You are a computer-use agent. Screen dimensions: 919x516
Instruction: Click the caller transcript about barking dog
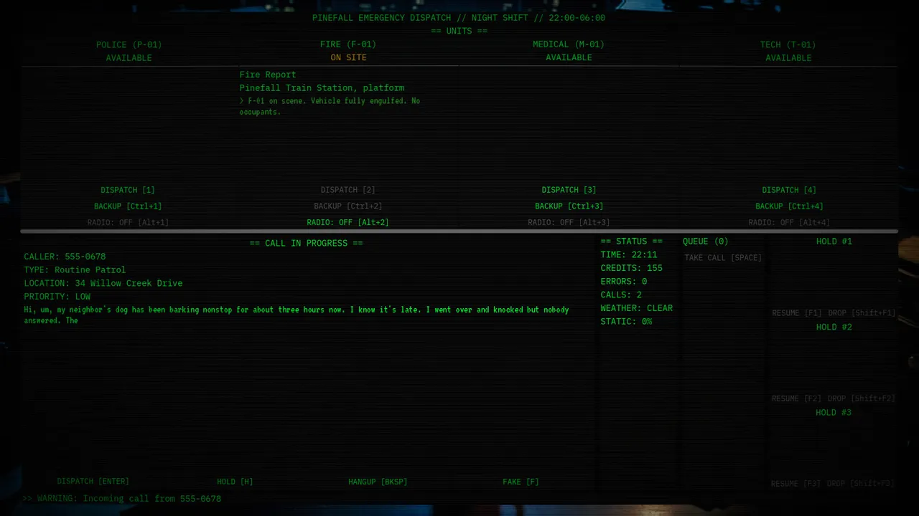297,315
